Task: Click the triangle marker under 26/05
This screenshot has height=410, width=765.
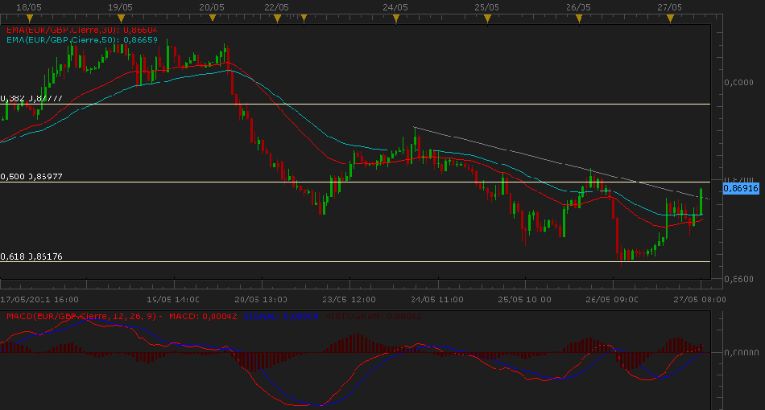Action: click(x=578, y=18)
